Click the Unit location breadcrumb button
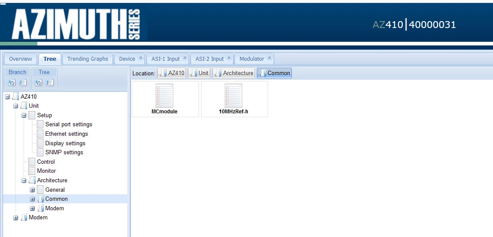Image resolution: width=493 pixels, height=237 pixels. (199, 73)
